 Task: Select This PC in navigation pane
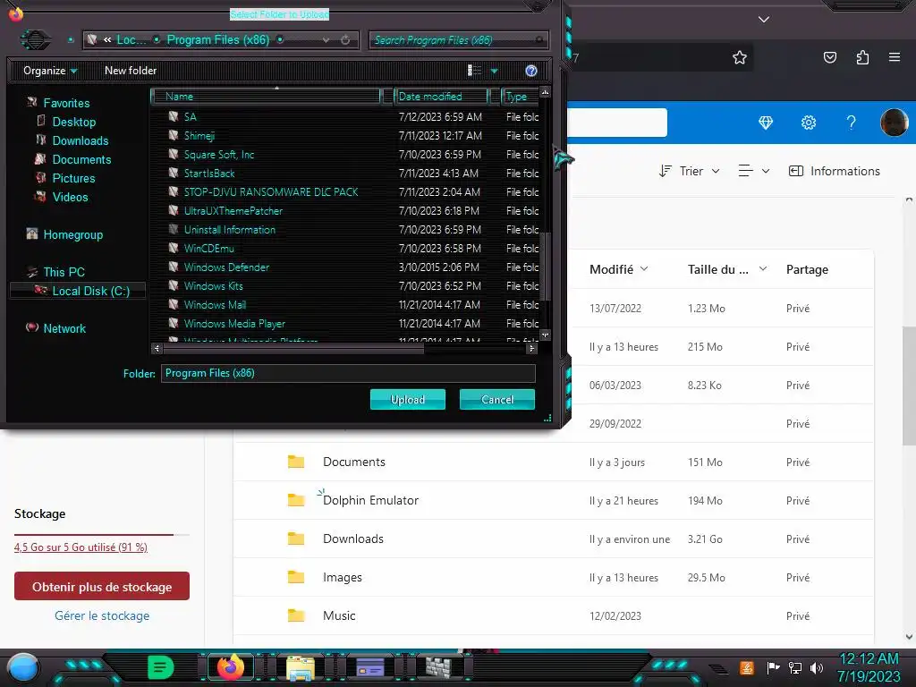(x=64, y=272)
